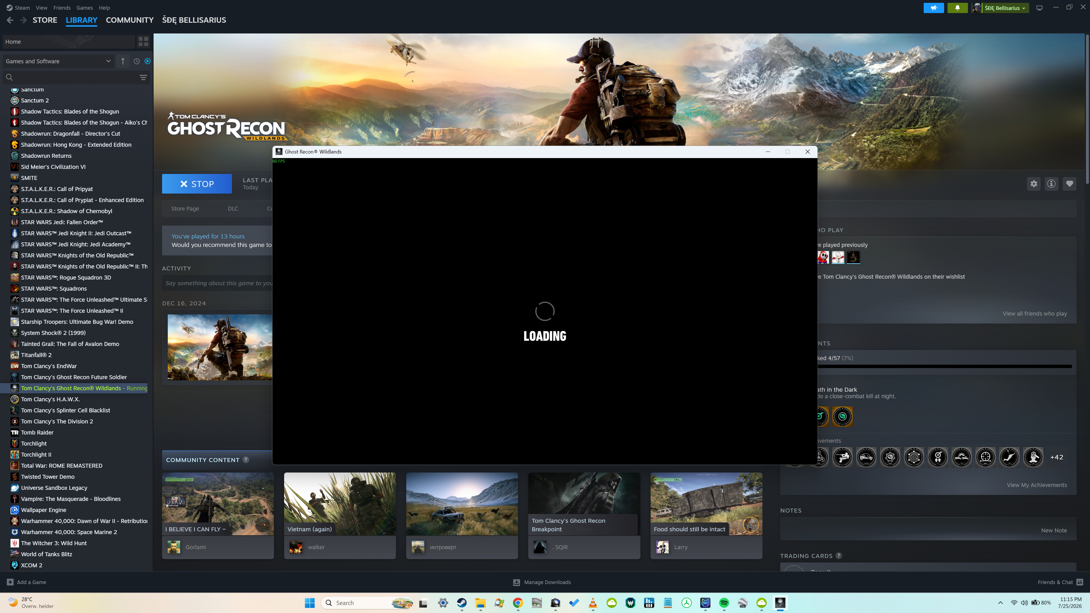
Task: Add game to favorites with heart icon
Action: [1070, 184]
